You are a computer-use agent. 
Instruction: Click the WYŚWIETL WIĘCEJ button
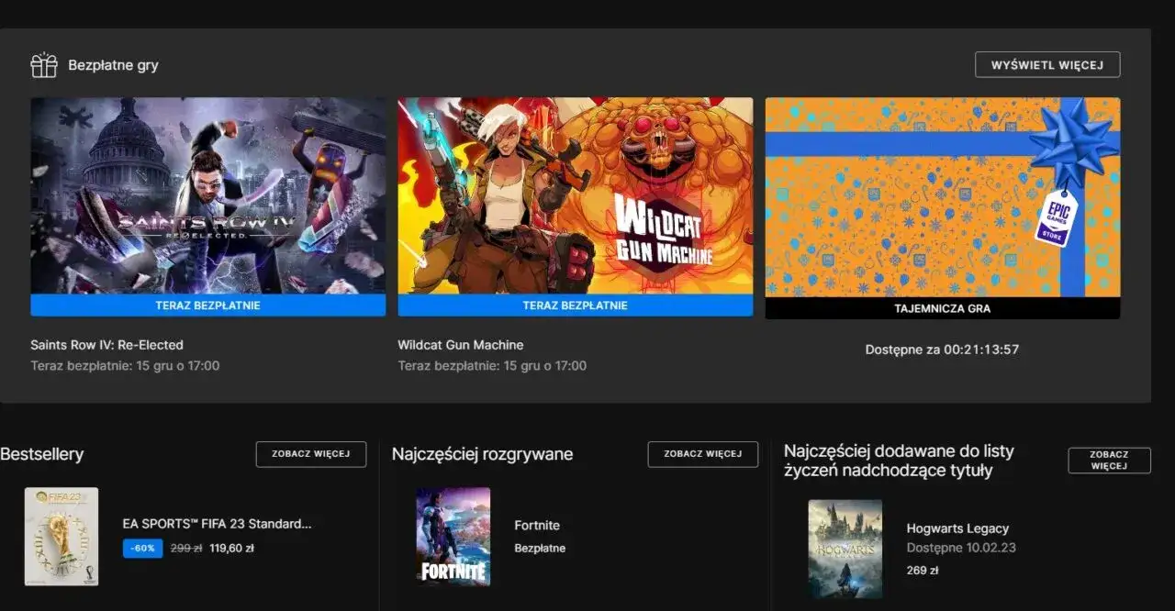[1046, 64]
